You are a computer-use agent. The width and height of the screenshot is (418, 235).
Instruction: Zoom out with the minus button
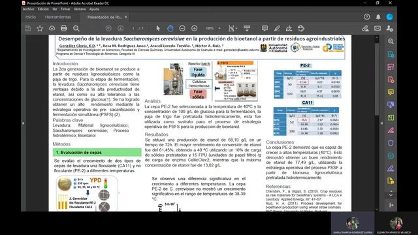182,28
